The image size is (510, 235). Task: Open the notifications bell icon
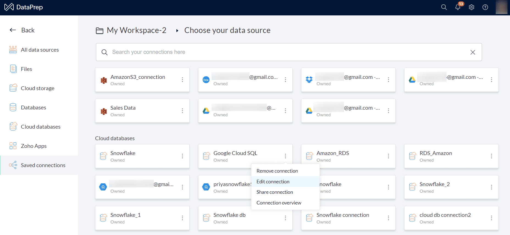(458, 7)
